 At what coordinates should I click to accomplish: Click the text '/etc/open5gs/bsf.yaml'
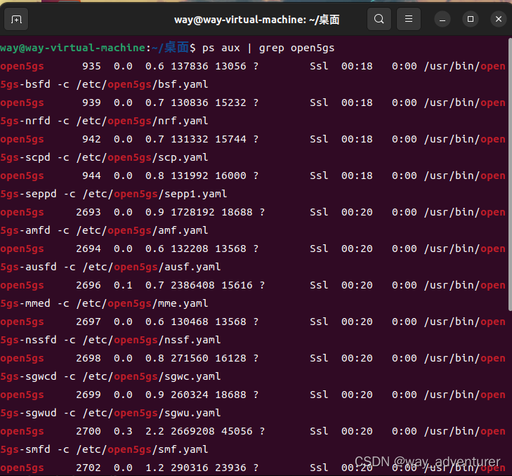142,84
